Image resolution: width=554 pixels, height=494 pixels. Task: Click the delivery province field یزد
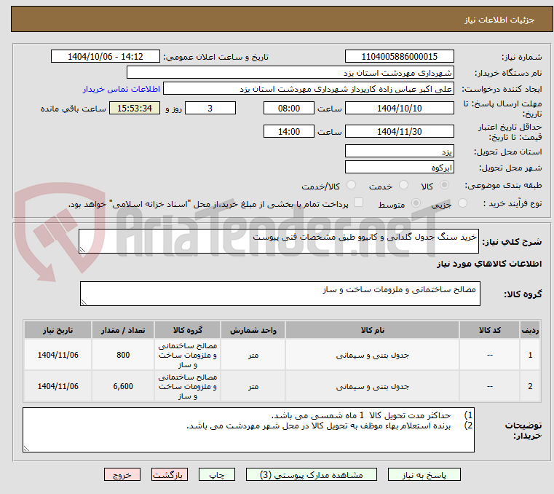tap(399, 151)
